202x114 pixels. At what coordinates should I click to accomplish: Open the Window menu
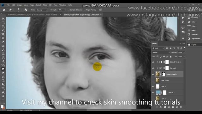click(x=62, y=5)
